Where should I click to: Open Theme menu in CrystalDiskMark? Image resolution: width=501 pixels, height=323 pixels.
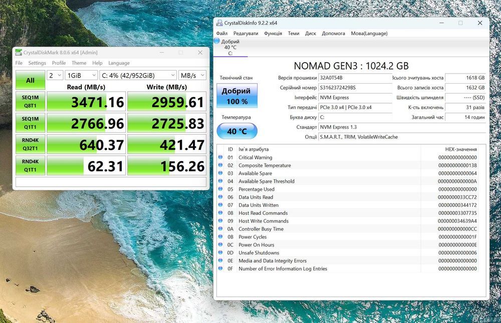tap(79, 63)
